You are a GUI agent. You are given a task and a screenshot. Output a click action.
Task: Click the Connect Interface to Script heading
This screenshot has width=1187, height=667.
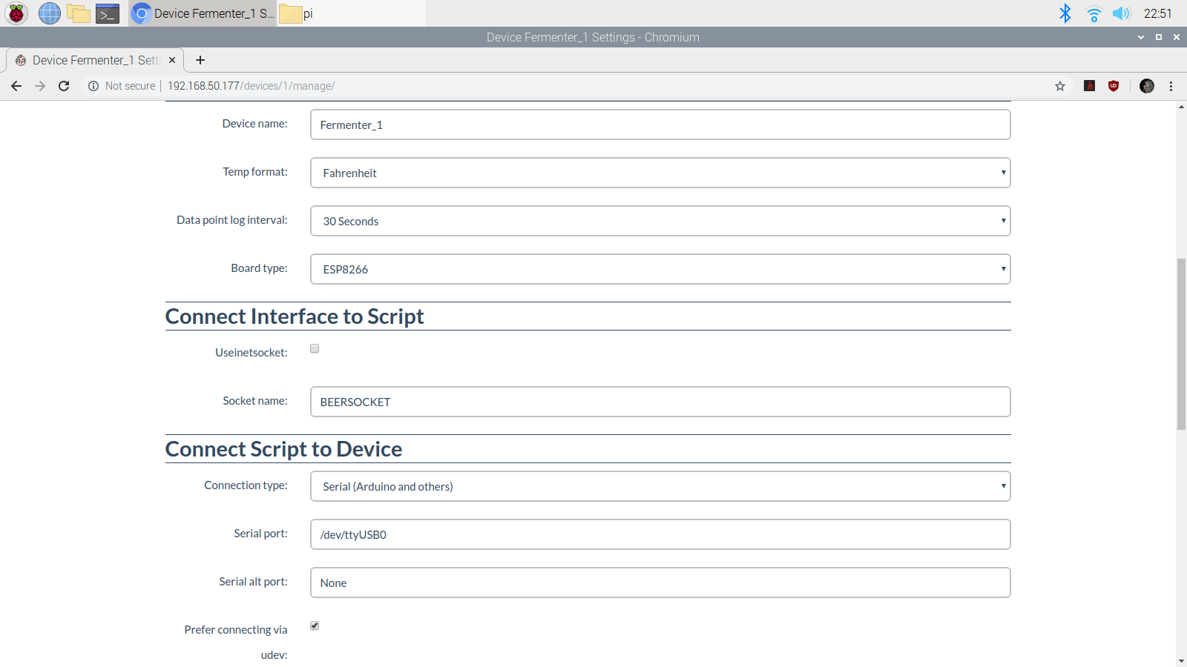(x=295, y=316)
